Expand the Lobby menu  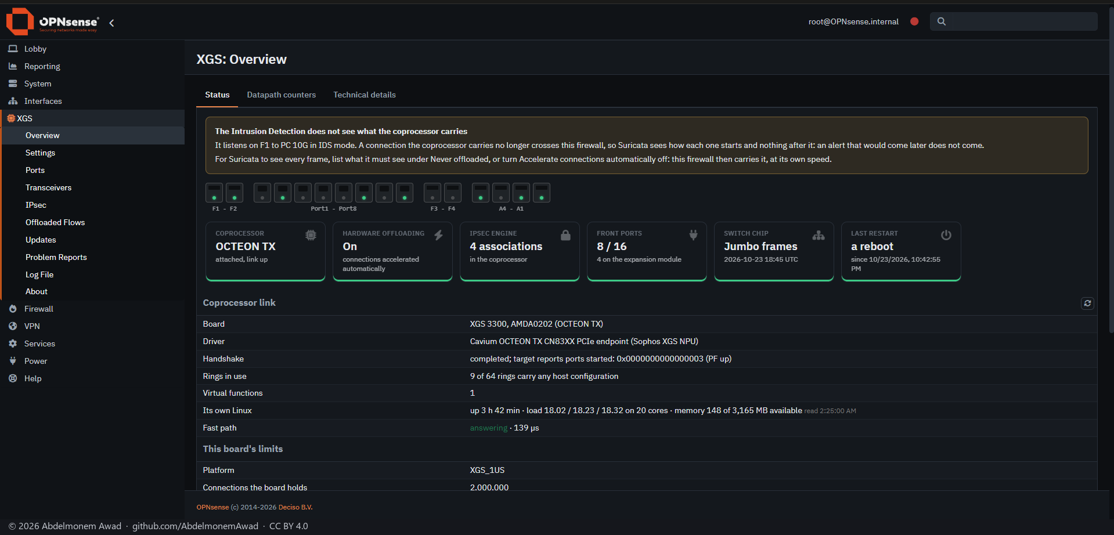pyautogui.click(x=92, y=49)
